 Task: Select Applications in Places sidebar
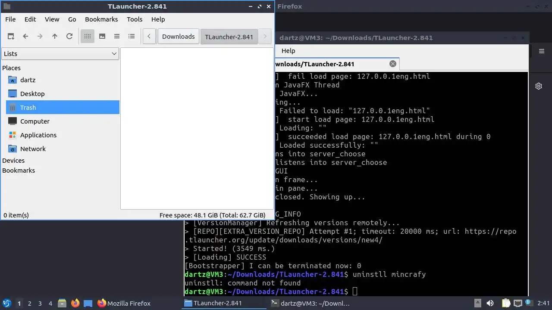tap(63, 135)
